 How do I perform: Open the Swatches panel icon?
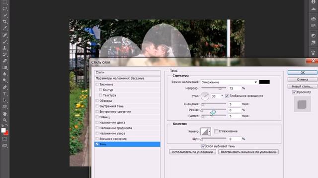(314, 26)
